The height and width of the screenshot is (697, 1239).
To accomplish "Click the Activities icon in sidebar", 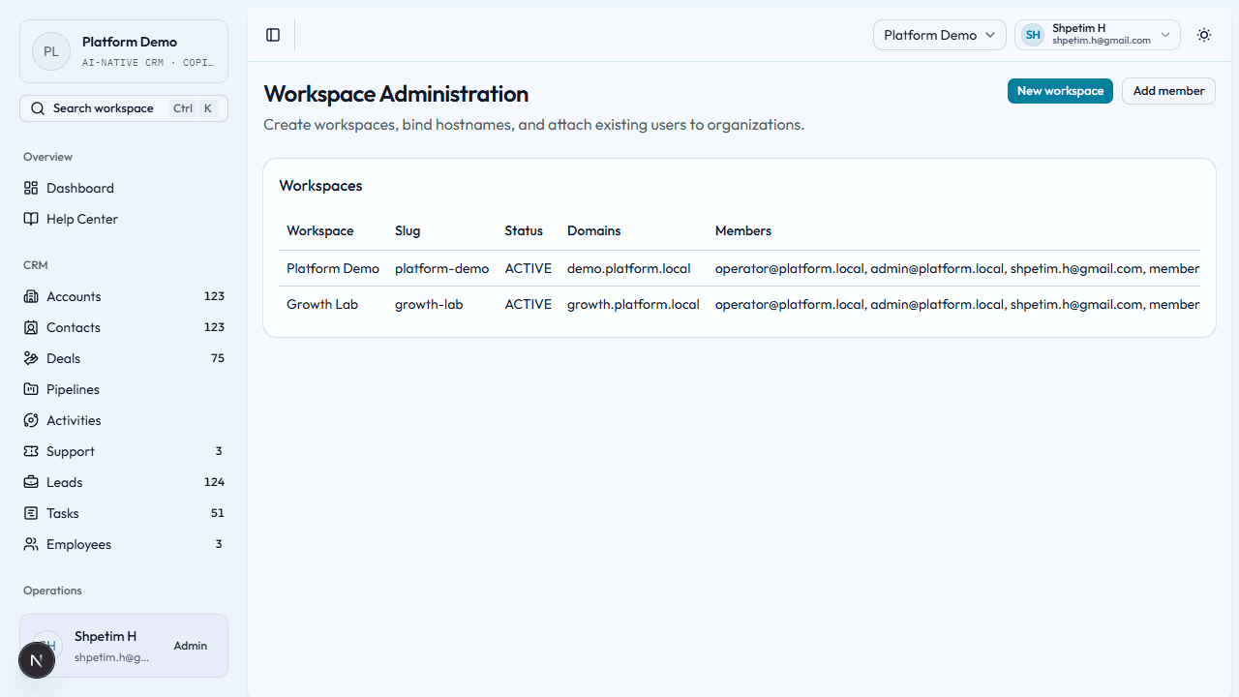I will (30, 420).
